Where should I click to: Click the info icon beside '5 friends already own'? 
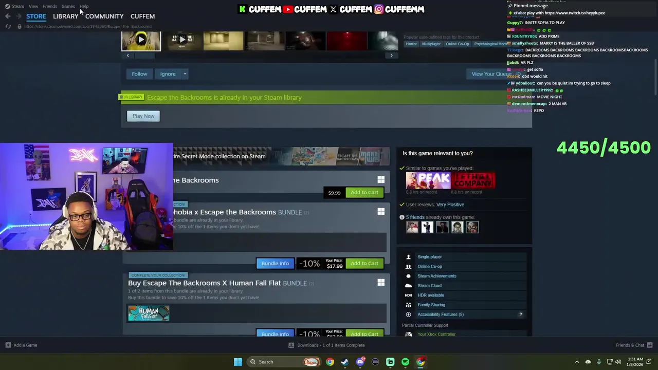402,217
